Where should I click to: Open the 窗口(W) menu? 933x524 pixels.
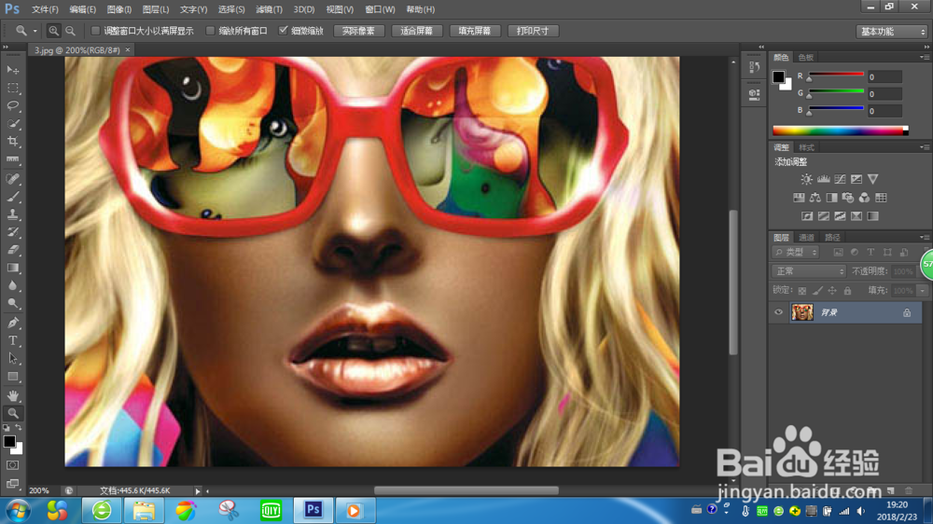pos(380,9)
